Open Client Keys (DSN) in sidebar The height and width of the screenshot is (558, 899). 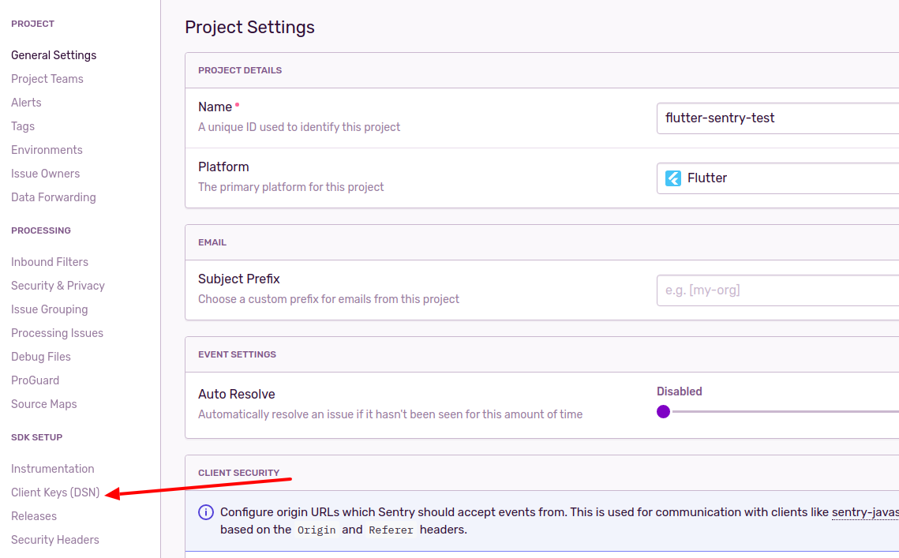point(55,492)
